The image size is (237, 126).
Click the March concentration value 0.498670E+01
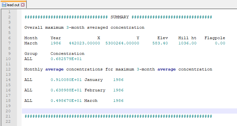point(66,101)
